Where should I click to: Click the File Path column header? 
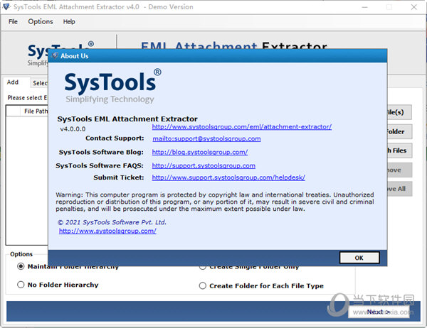coord(36,111)
